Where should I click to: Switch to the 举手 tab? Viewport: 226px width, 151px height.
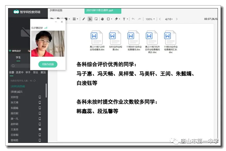click(28, 72)
